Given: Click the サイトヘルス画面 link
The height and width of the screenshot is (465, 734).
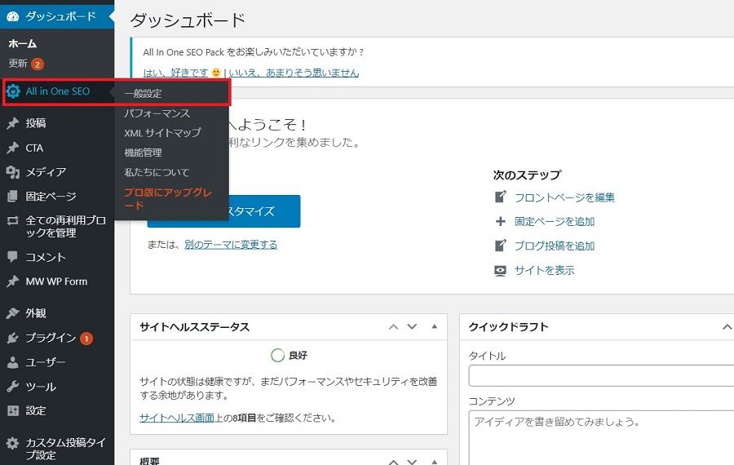Looking at the screenshot, I should pos(176,418).
